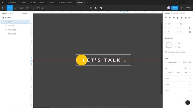Remove the FFFFFF fill with minus
Image resolution: width=193 pixels, height=108 pixels.
coord(190,72)
